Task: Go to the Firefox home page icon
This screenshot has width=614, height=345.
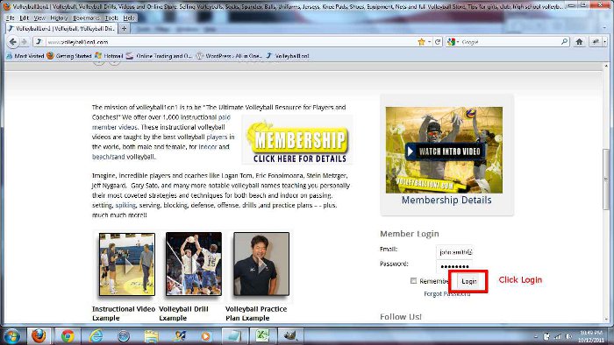Action: [579, 42]
